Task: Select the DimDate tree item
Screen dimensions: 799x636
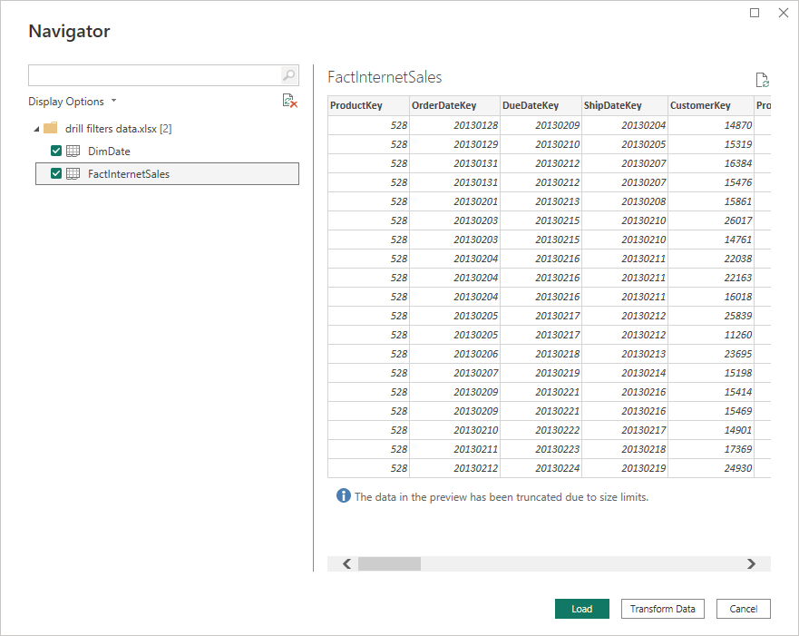Action: (167, 152)
